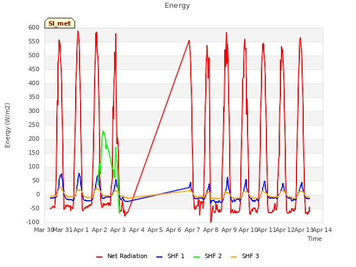Click the 0 y-axis tick label
This screenshot has width=356, height=267.
pos(38,194)
